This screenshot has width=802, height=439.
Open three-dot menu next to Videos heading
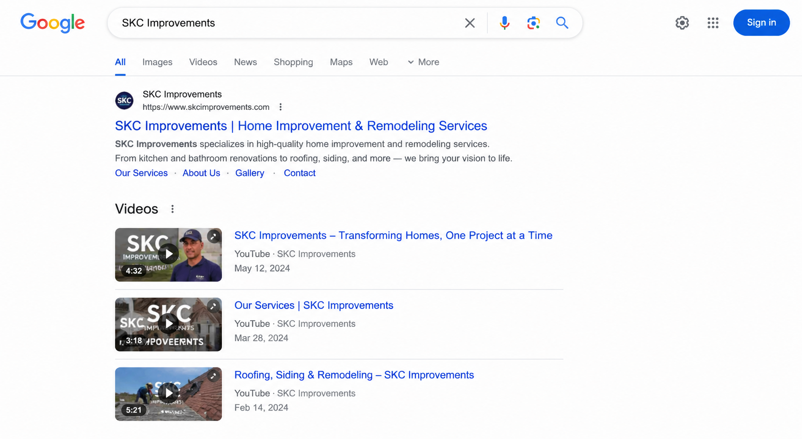pyautogui.click(x=173, y=209)
